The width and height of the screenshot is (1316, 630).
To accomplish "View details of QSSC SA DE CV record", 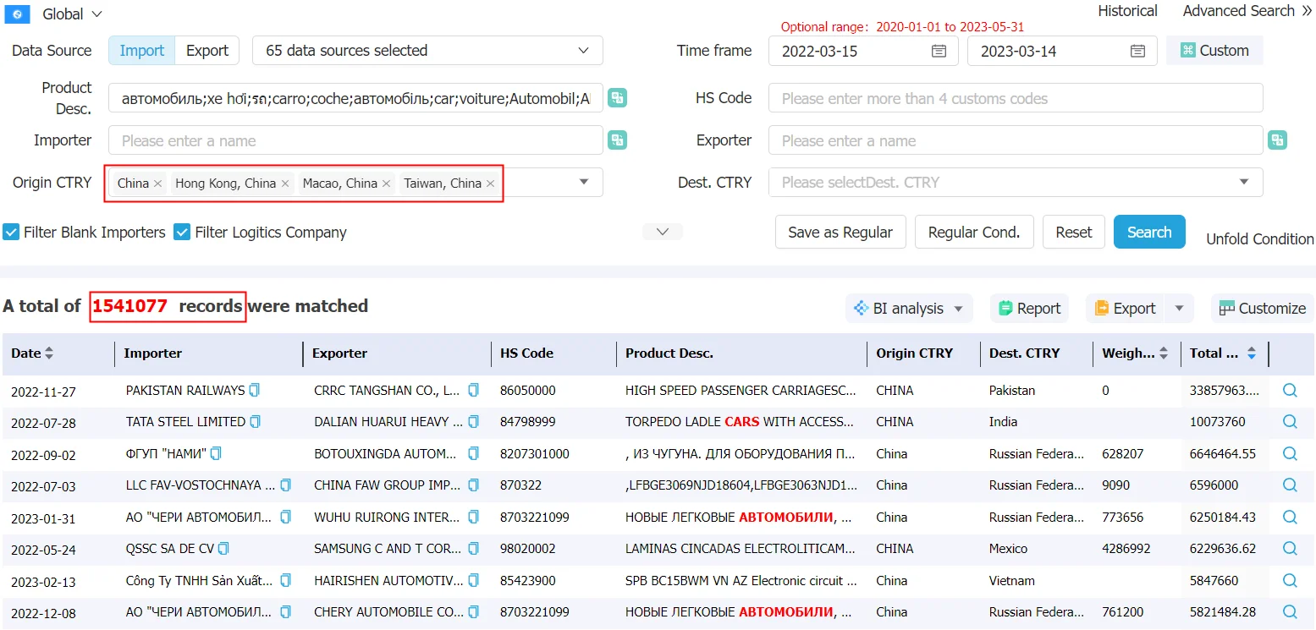I will point(1290,549).
